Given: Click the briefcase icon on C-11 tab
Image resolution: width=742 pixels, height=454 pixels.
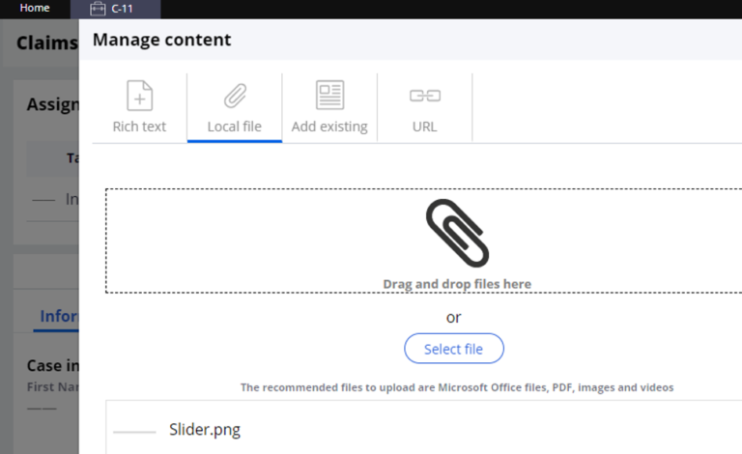Looking at the screenshot, I should [x=98, y=9].
